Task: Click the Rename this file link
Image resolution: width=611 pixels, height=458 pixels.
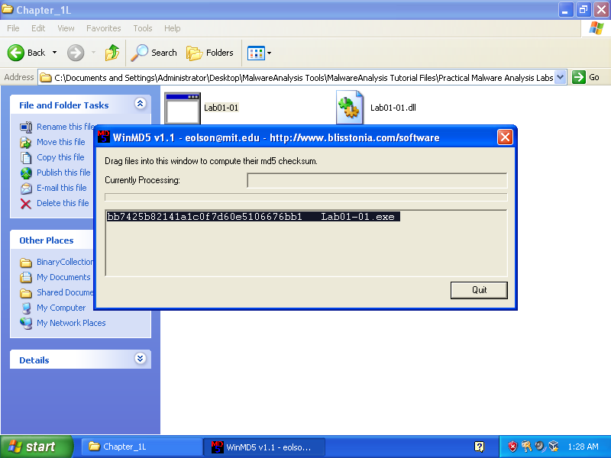Action: pyautogui.click(x=65, y=127)
